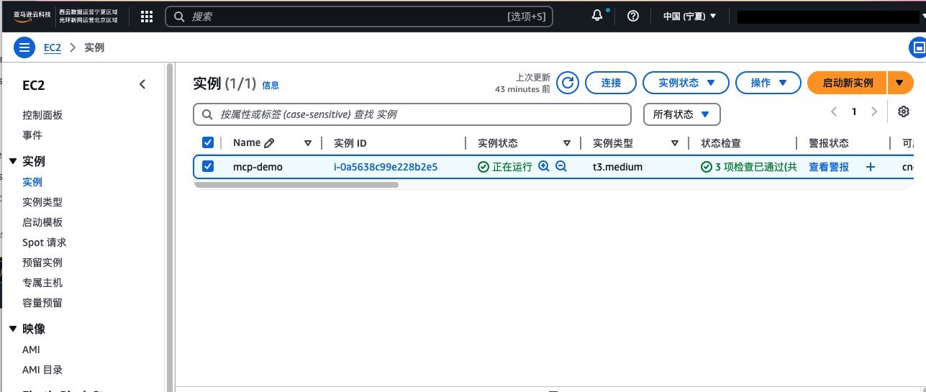Click the 正在运行 status text

(x=512, y=167)
